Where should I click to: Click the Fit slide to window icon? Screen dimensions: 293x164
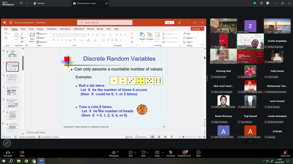point(204,137)
